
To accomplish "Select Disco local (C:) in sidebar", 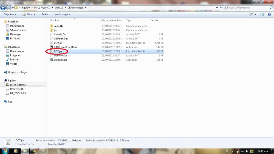I will 18,85.
